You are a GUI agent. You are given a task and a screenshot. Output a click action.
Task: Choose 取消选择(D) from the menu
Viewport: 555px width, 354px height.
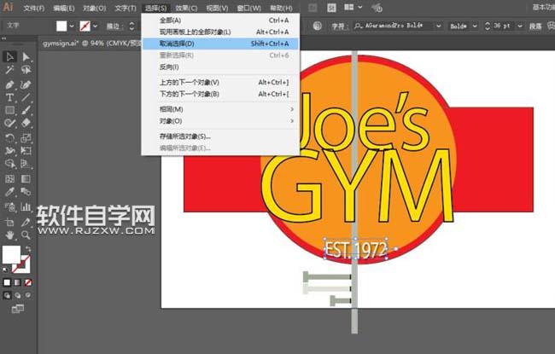tap(220, 44)
